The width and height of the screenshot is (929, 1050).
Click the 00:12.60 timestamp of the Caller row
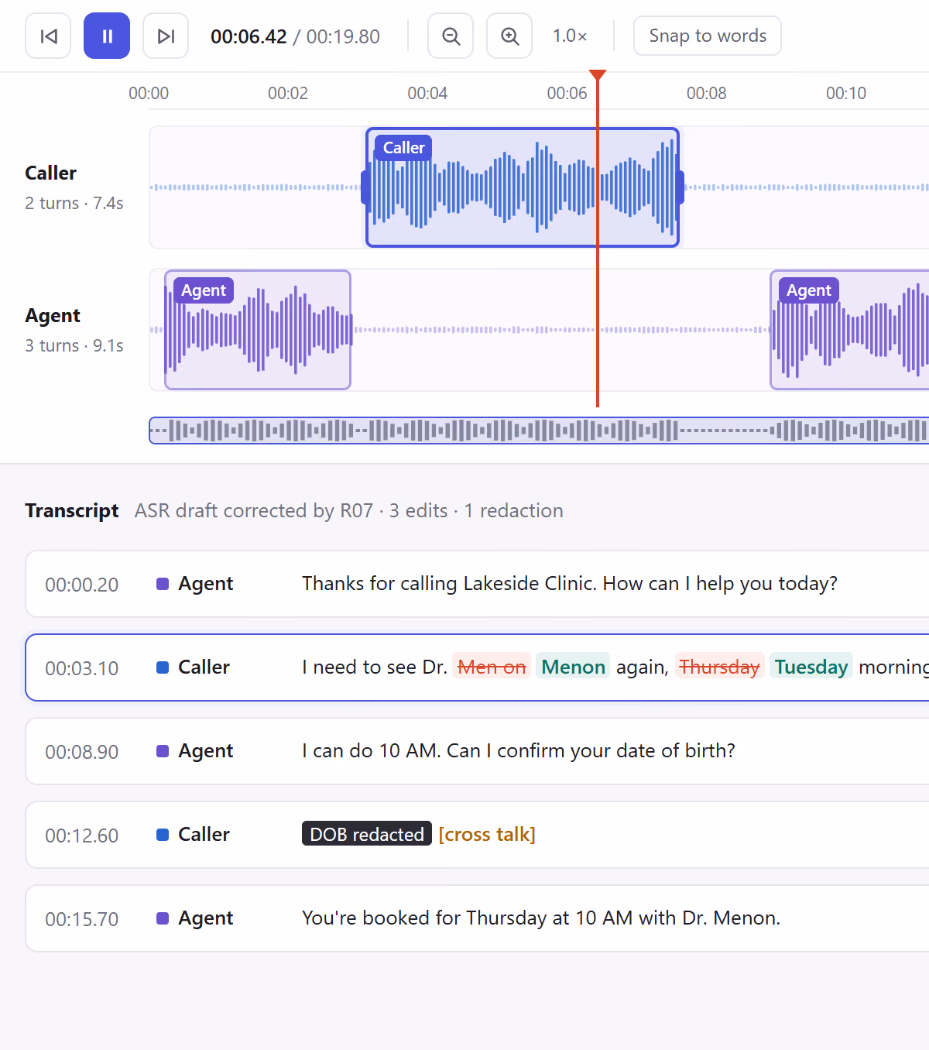click(82, 836)
